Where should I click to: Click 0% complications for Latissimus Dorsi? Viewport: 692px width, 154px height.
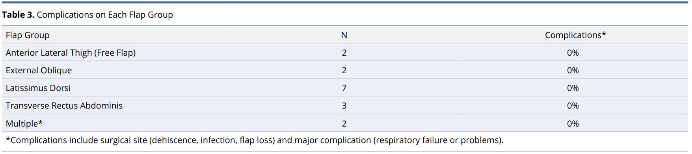tap(573, 88)
